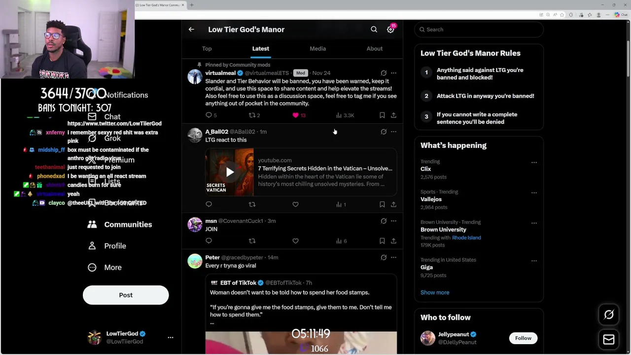631x355 pixels.
Task: Click Grok icon on Peter's post
Action: [x=384, y=257]
